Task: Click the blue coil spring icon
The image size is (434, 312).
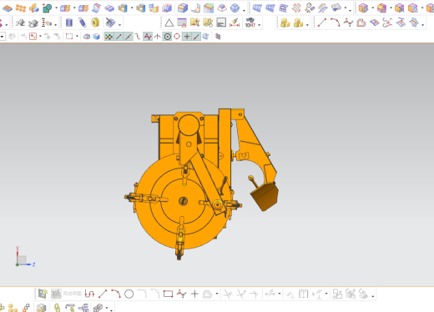Action: point(83,23)
